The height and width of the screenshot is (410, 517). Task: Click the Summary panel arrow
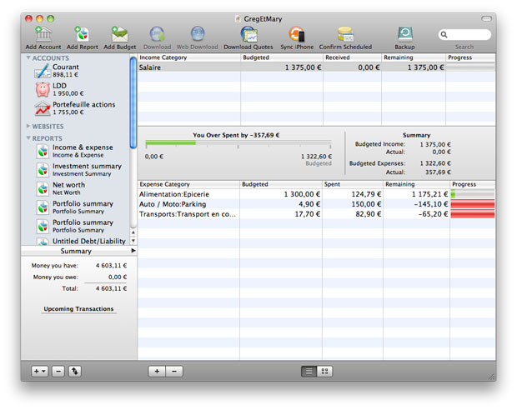[x=133, y=251]
